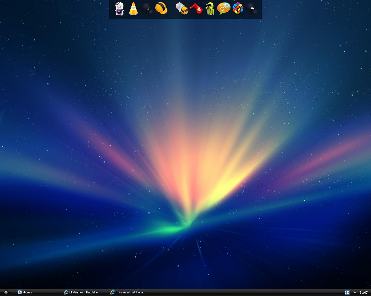Click the 21:07 taskbar clock

click(363, 293)
